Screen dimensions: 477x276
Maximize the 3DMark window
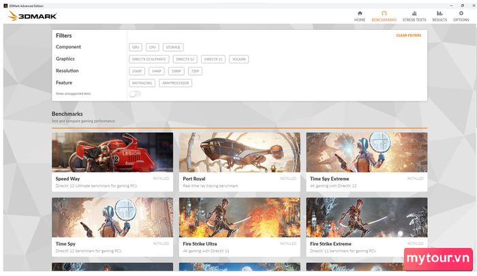[463, 5]
